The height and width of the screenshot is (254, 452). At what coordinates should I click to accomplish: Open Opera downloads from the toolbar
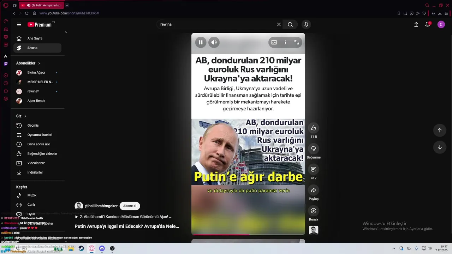[x=440, y=13]
